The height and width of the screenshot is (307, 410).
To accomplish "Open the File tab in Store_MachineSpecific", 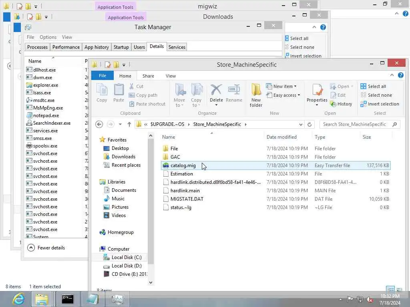I will (102, 76).
